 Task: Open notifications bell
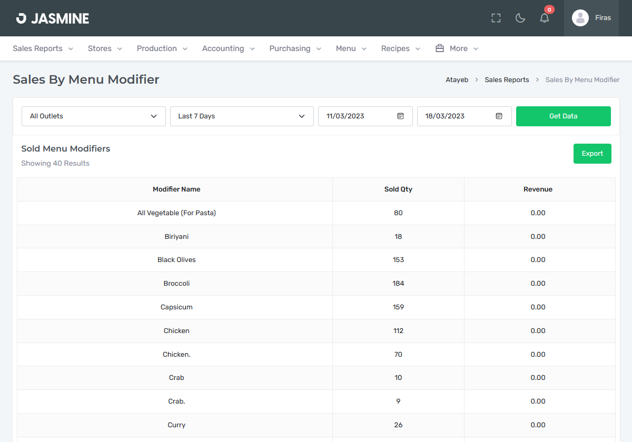[x=545, y=18]
